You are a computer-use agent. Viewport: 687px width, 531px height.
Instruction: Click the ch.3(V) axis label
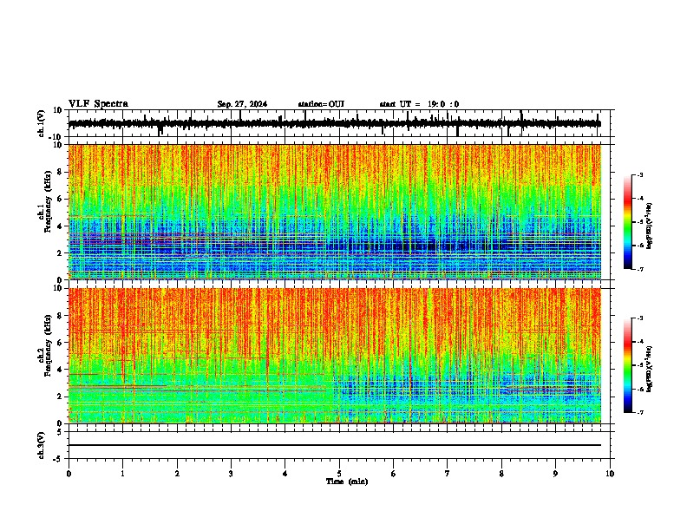42,445
